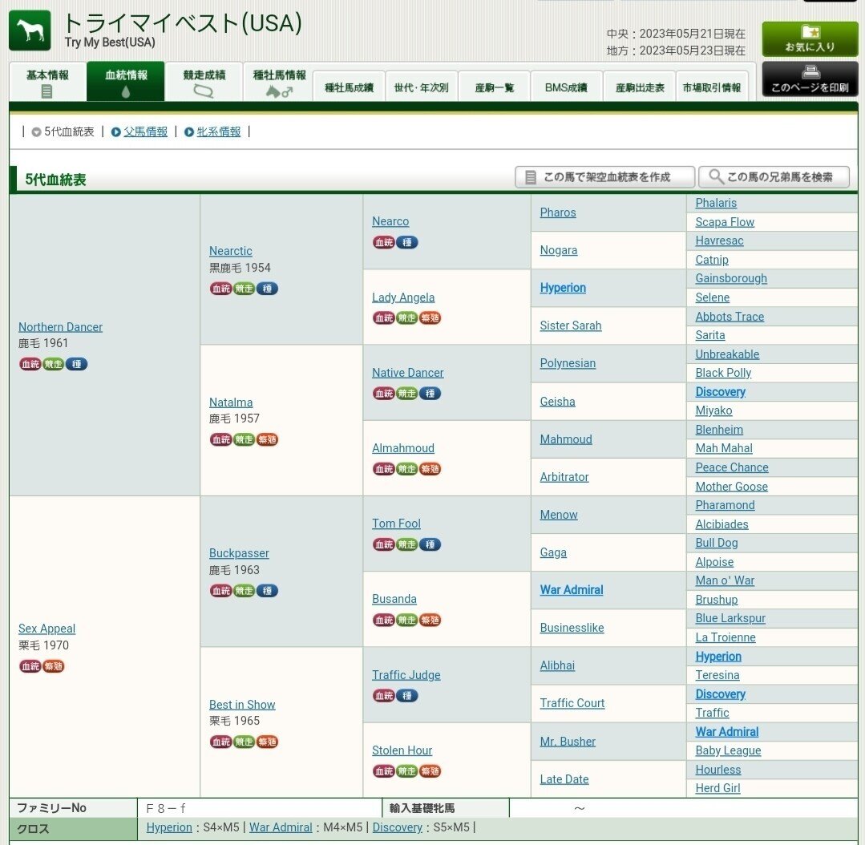Open Natalma's horse page
This screenshot has width=865, height=845.
231,402
